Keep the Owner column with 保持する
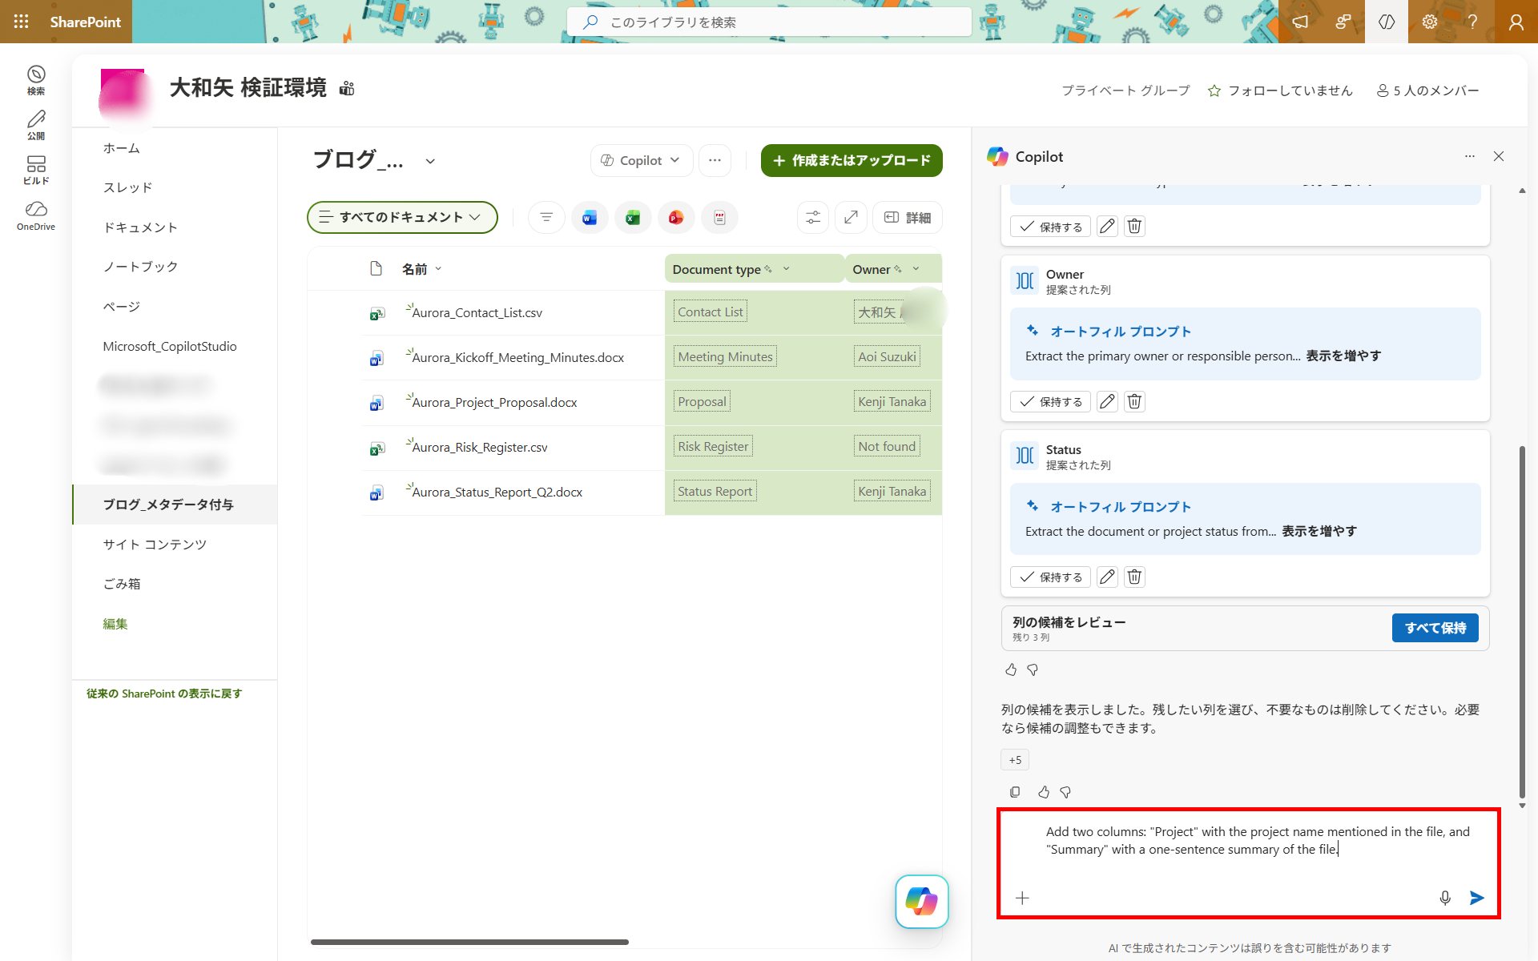The height and width of the screenshot is (961, 1538). 1050,401
